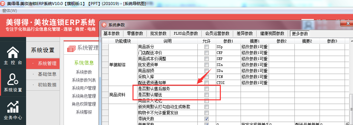The height and width of the screenshot is (125, 353).
Task: Click the 系统参数 dialog title icon
Action: 104,25
